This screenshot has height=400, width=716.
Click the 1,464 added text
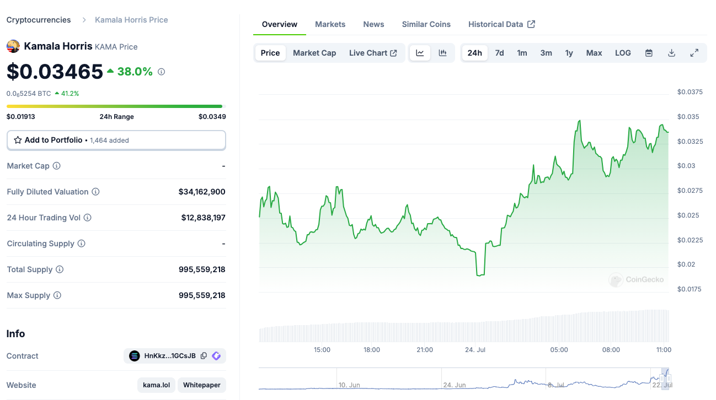point(109,140)
